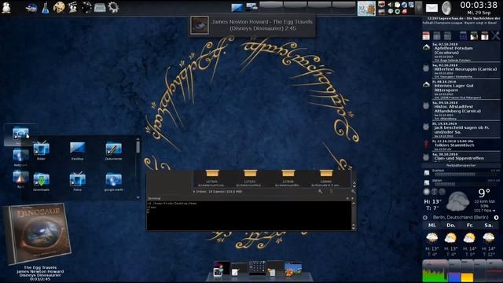503x283 pixels.
Task: Click the Berlin, Deutschland weather location label
Action: pyautogui.click(x=461, y=217)
